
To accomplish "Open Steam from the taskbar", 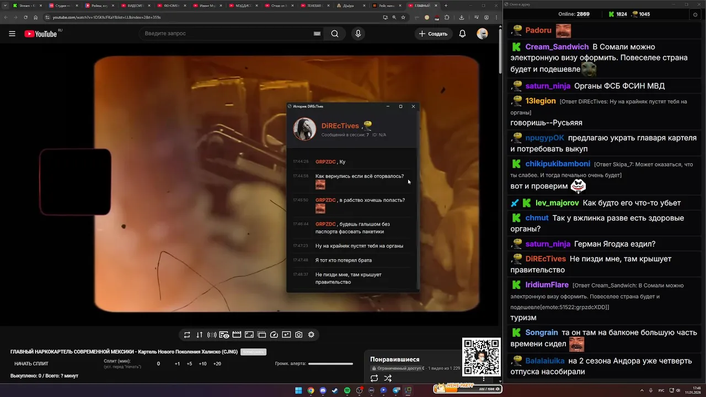I will tap(335, 390).
